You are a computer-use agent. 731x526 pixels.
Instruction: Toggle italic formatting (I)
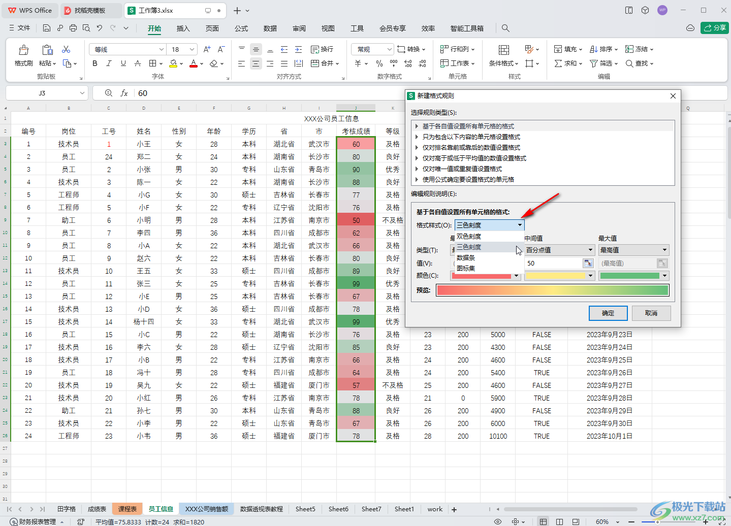click(109, 63)
